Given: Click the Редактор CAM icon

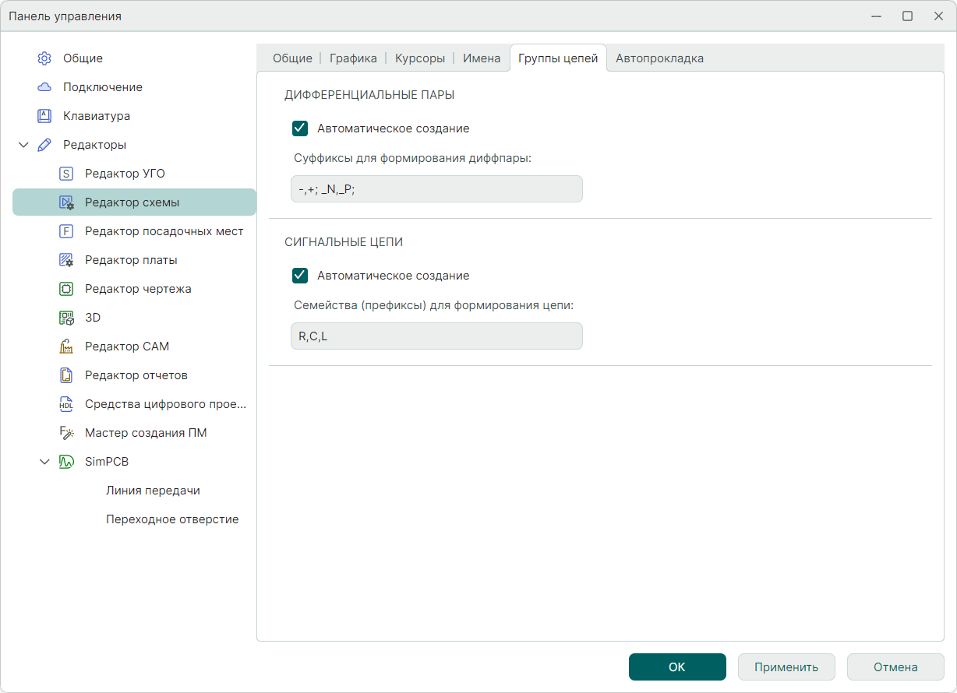Looking at the screenshot, I should click(66, 346).
